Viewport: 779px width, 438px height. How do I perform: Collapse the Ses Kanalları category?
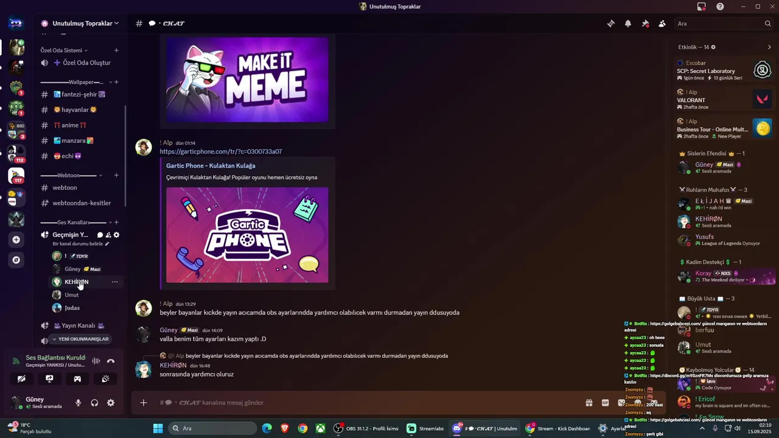[x=76, y=223]
